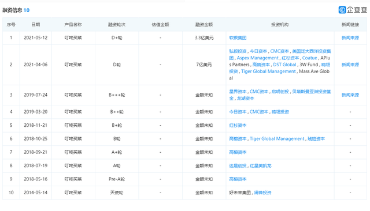Click the investor link after 好未来集团

pos(262,193)
